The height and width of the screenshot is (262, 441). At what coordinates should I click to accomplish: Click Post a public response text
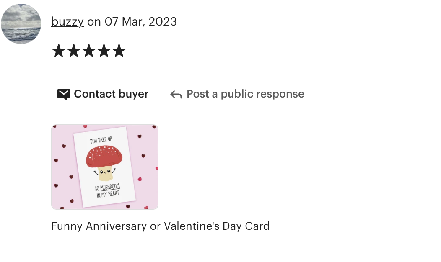click(245, 94)
